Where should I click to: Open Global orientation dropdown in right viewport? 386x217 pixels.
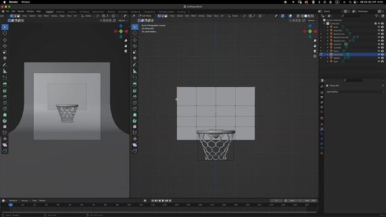point(235,16)
